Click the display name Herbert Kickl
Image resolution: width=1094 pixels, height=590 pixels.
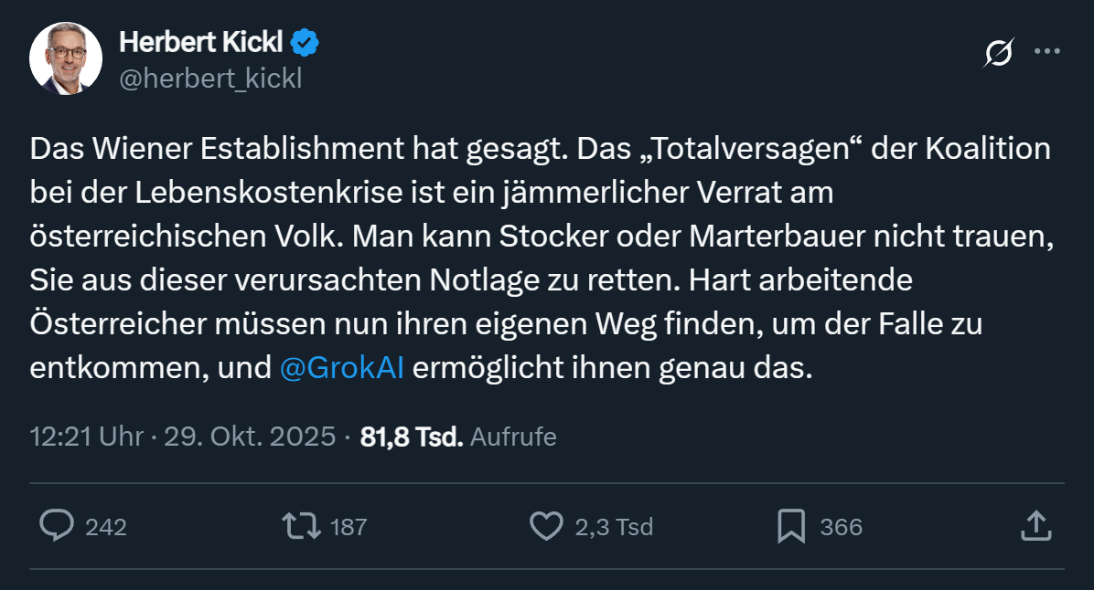[x=201, y=41]
